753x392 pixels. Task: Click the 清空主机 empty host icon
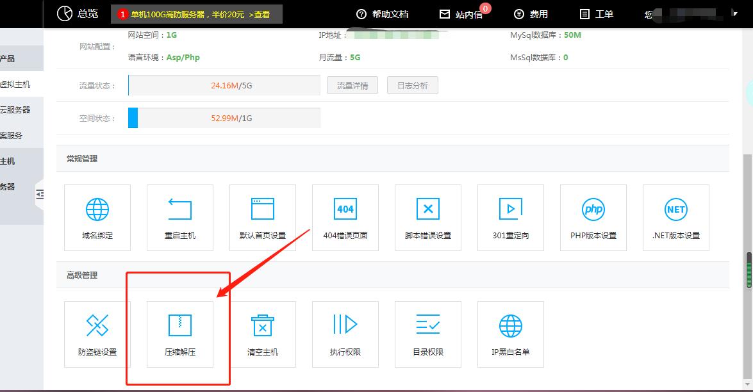(x=262, y=334)
